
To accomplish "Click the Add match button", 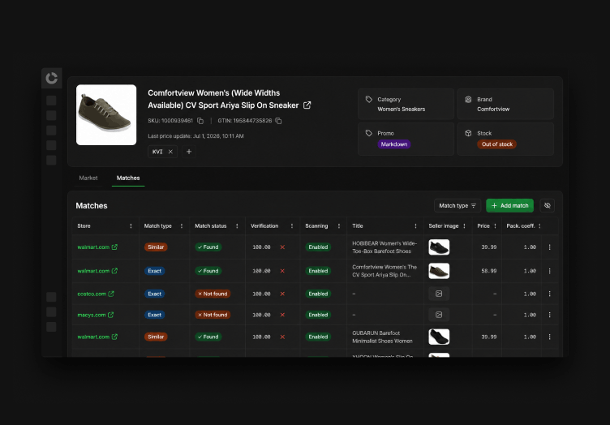I will [509, 206].
